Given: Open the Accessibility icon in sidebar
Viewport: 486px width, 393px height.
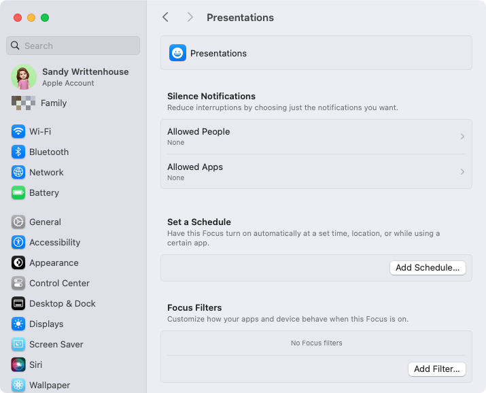Looking at the screenshot, I should 18,242.
